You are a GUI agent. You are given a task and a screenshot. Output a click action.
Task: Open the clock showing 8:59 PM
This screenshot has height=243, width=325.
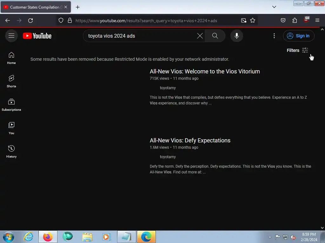(x=309, y=237)
